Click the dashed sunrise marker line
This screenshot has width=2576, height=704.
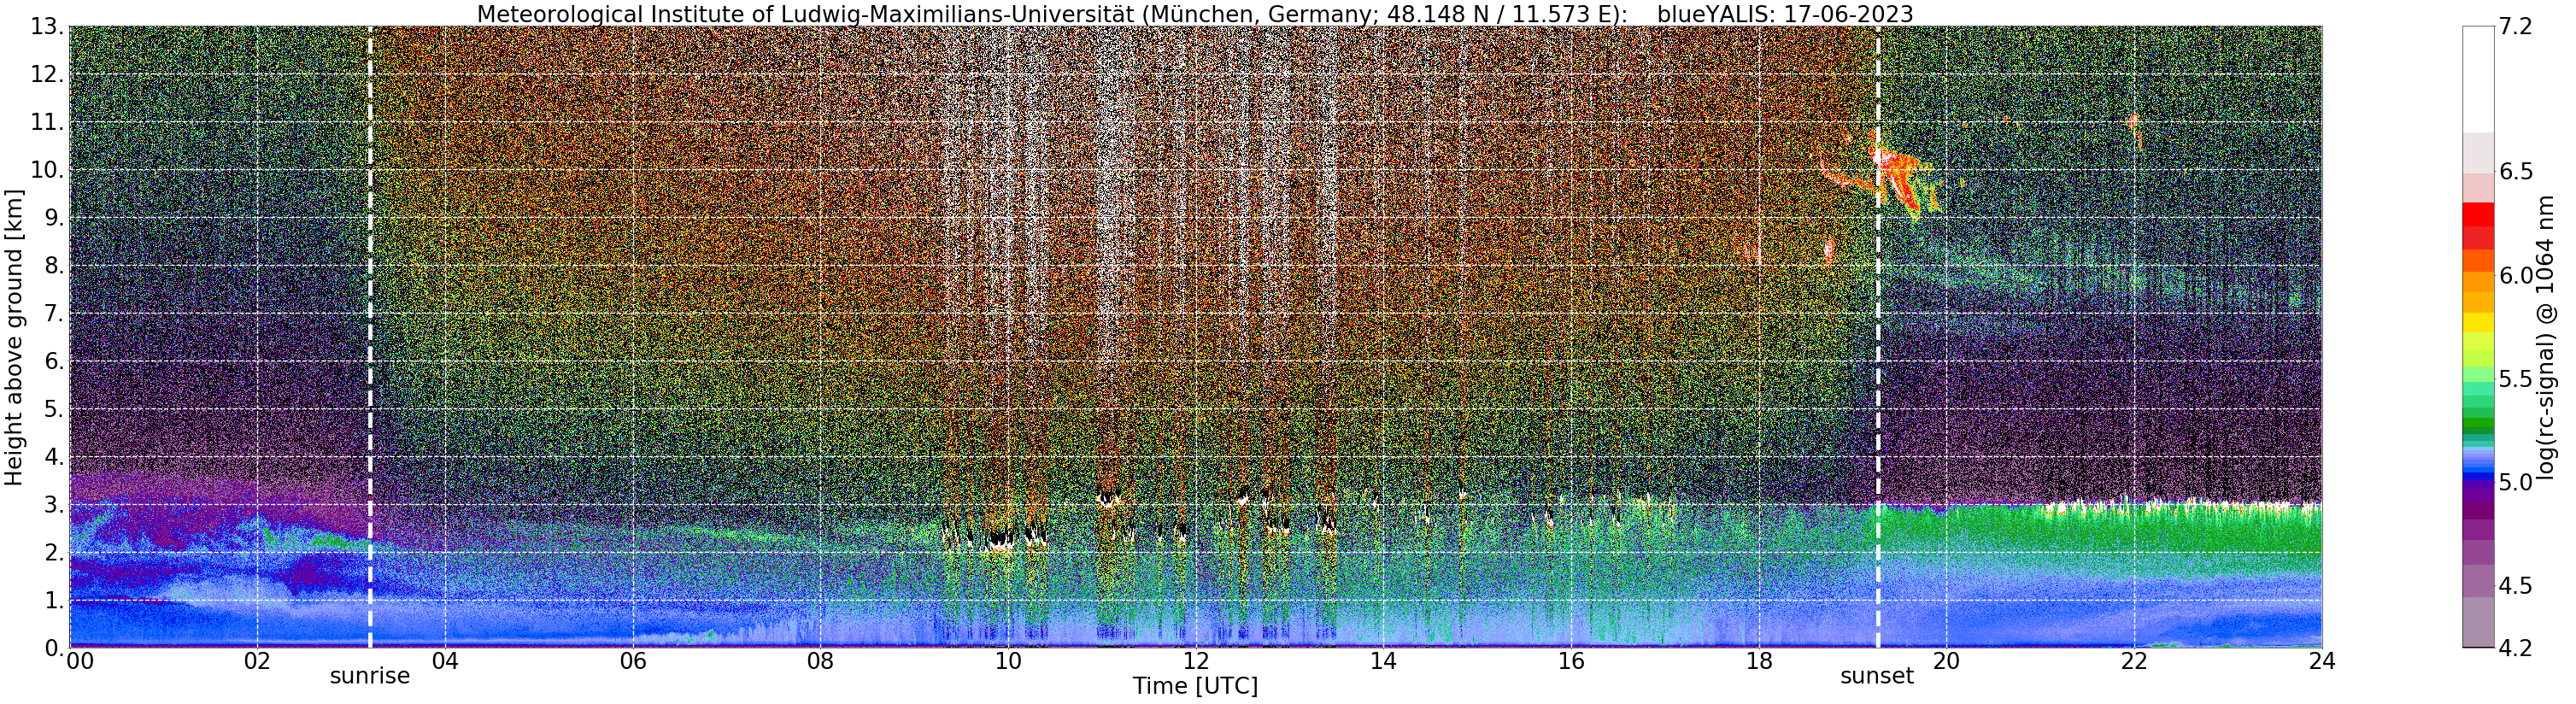(x=370, y=337)
